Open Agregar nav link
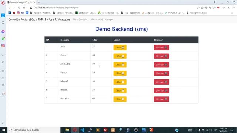237x133 pixels. tap(109, 20)
